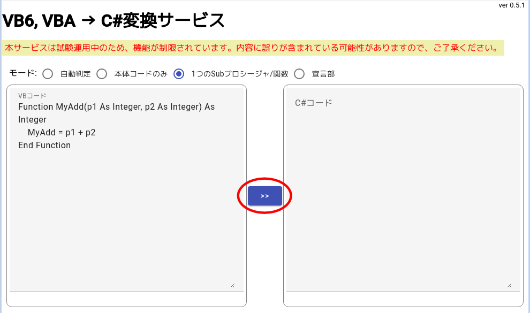Image resolution: width=530 pixels, height=313 pixels.
Task: Click the 'End Function' line in VB code
Action: tap(44, 145)
